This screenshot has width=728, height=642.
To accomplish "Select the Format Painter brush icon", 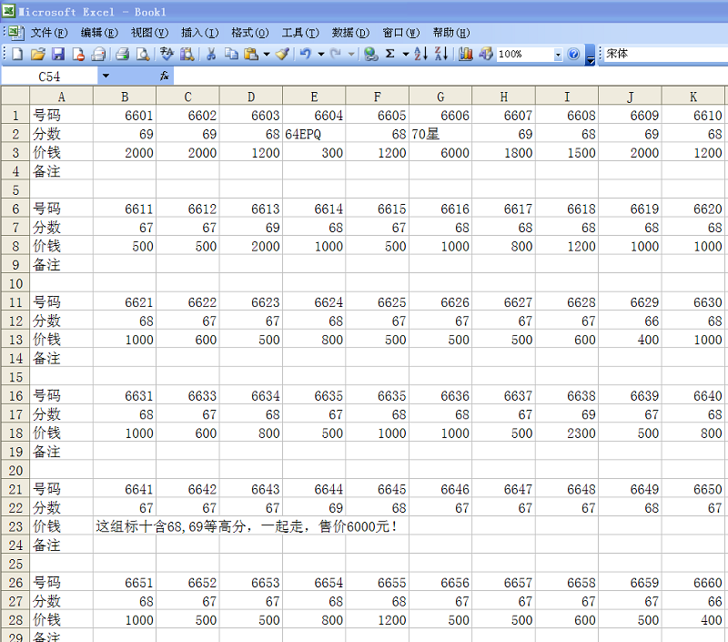I will 283,55.
